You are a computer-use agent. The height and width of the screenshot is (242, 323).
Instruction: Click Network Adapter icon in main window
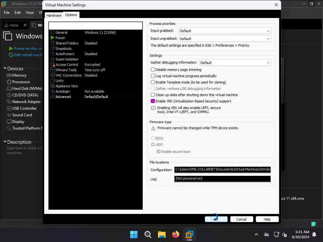point(9,102)
